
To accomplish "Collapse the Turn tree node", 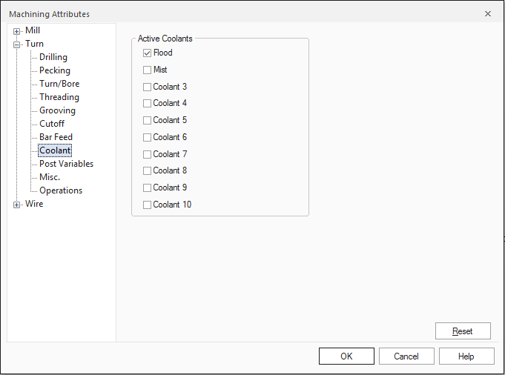I will tap(17, 44).
